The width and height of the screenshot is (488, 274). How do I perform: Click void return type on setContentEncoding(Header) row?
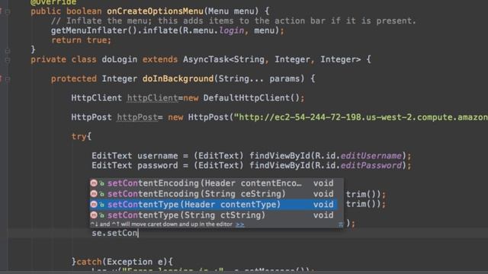point(323,183)
